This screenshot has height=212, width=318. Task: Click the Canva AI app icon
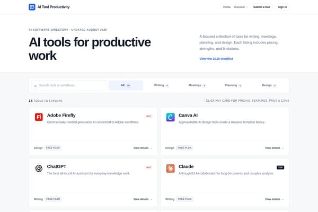click(170, 117)
